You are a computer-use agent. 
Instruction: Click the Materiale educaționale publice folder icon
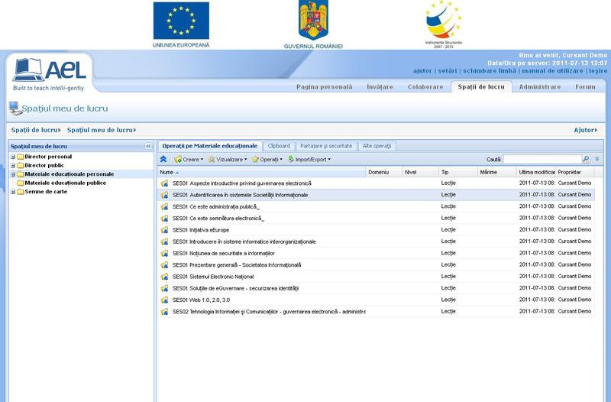pos(20,183)
